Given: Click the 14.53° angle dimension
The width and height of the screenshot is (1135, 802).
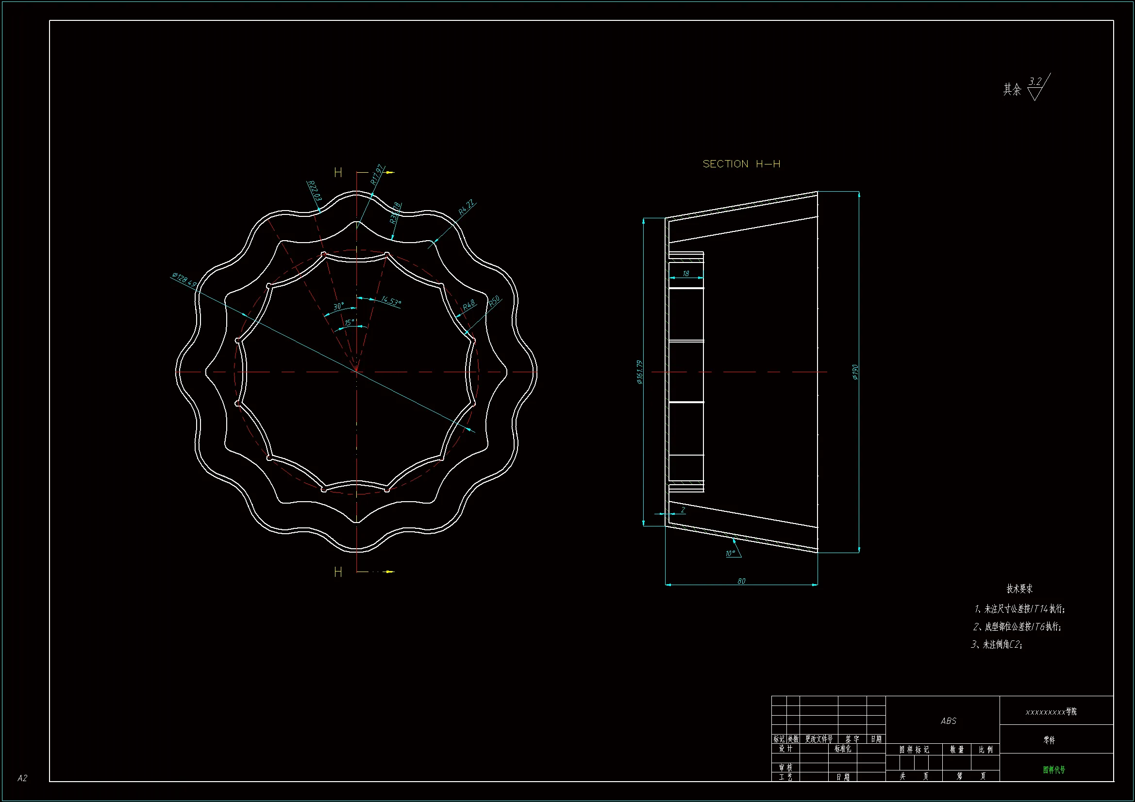Looking at the screenshot, I should pos(390,301).
